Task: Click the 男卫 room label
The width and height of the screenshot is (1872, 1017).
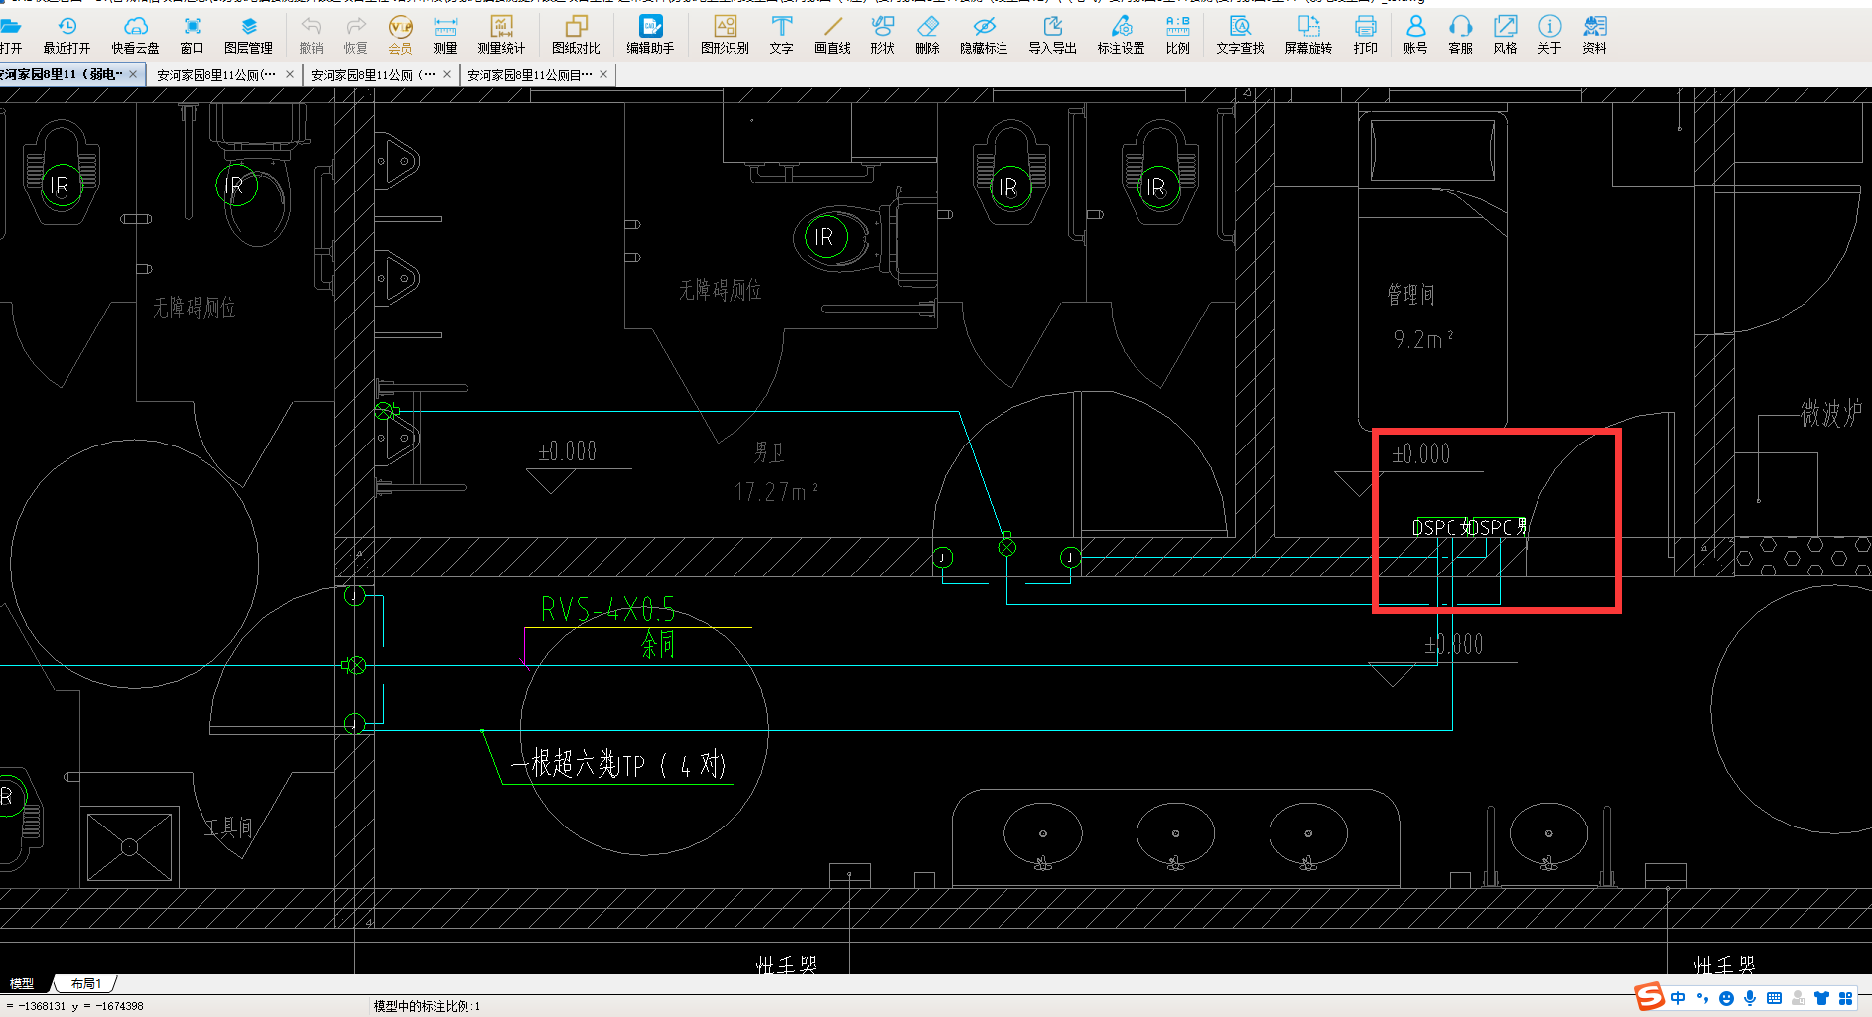Action: [769, 452]
